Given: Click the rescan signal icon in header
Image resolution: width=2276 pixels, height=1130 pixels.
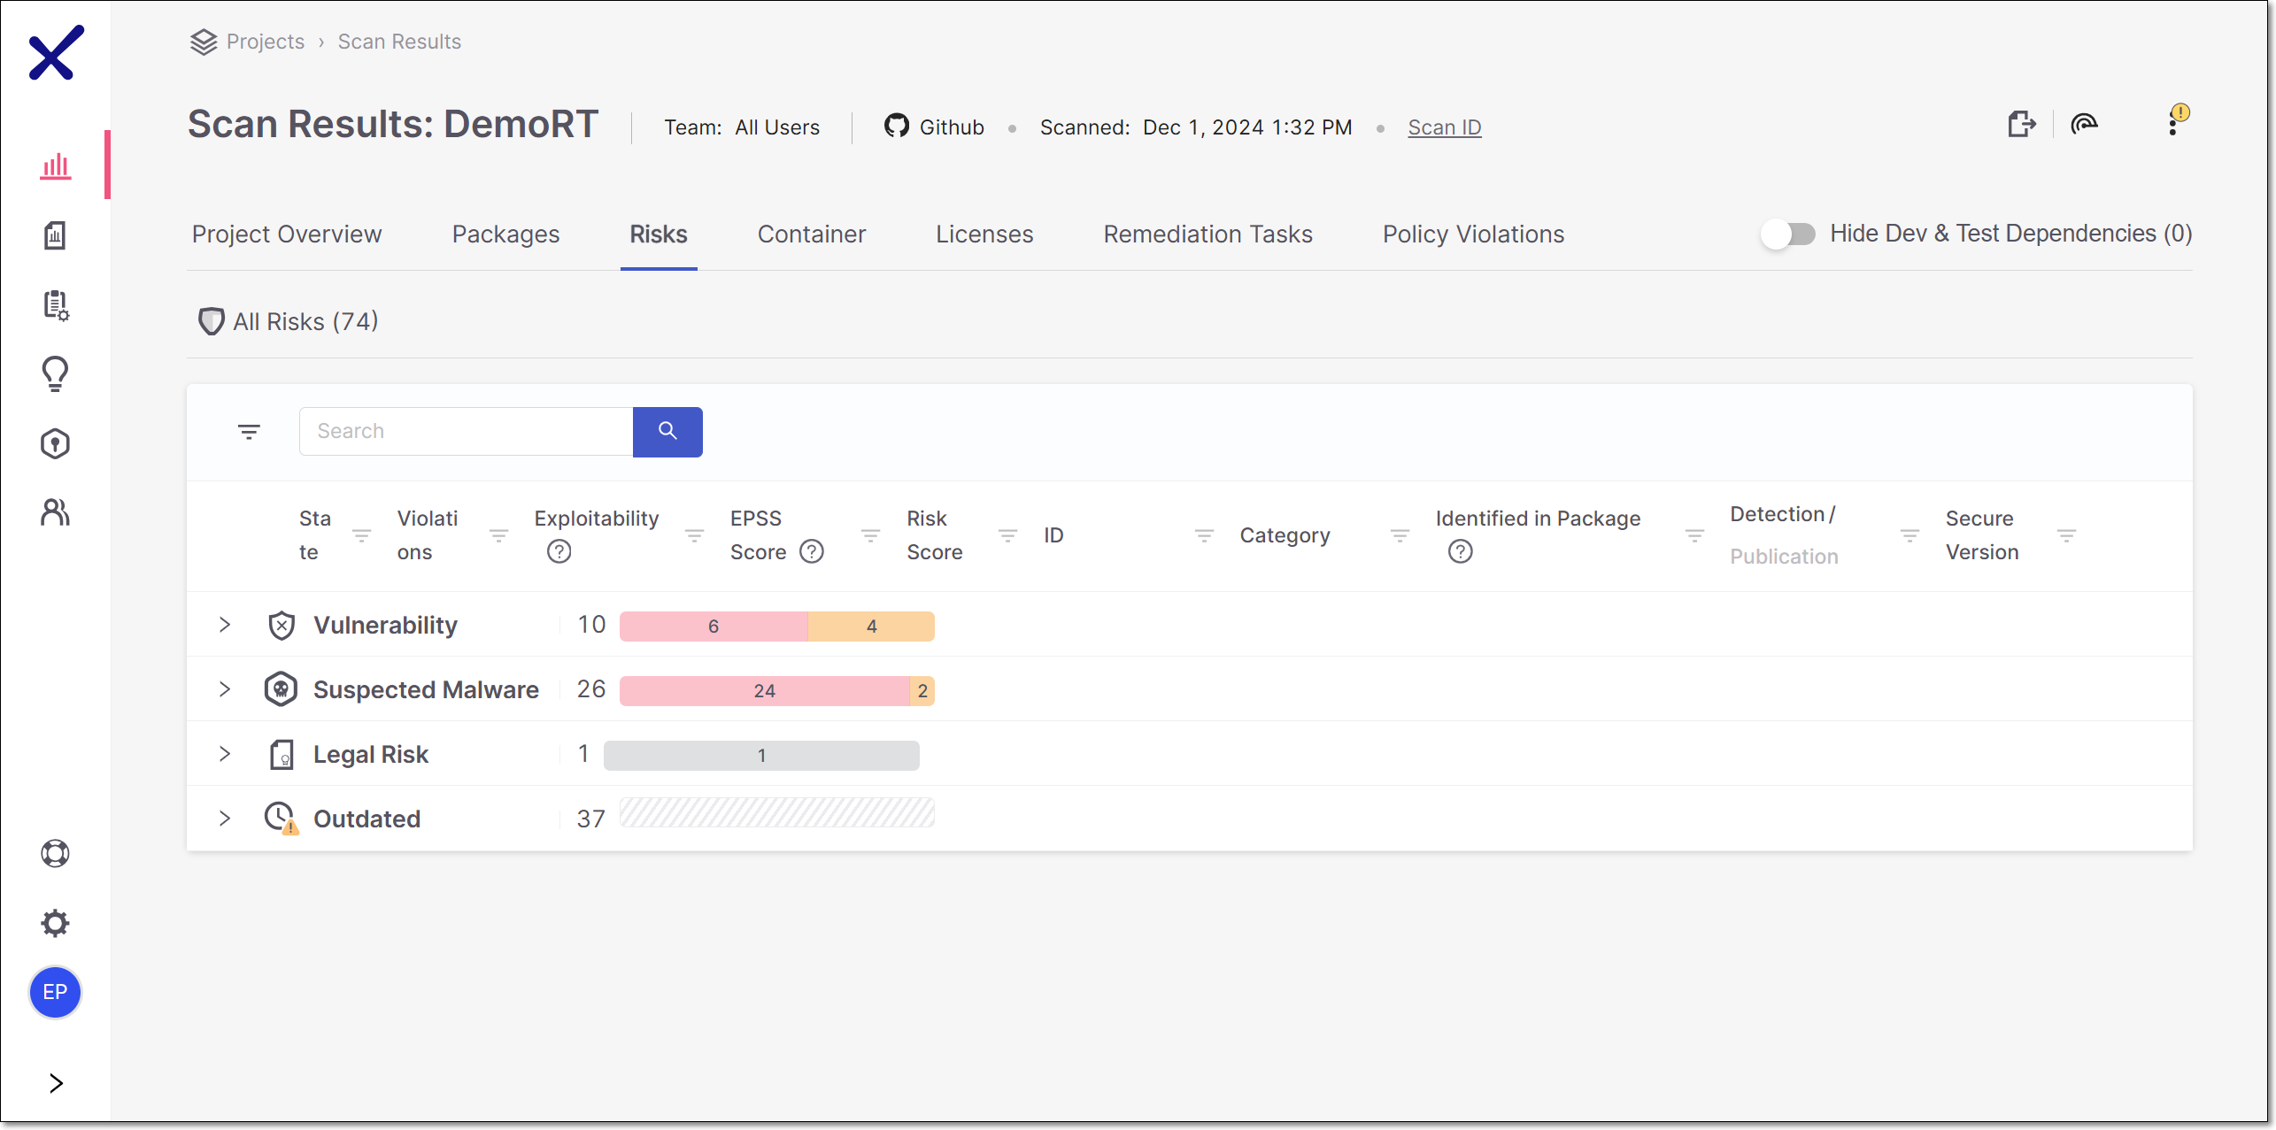Looking at the screenshot, I should (2085, 125).
